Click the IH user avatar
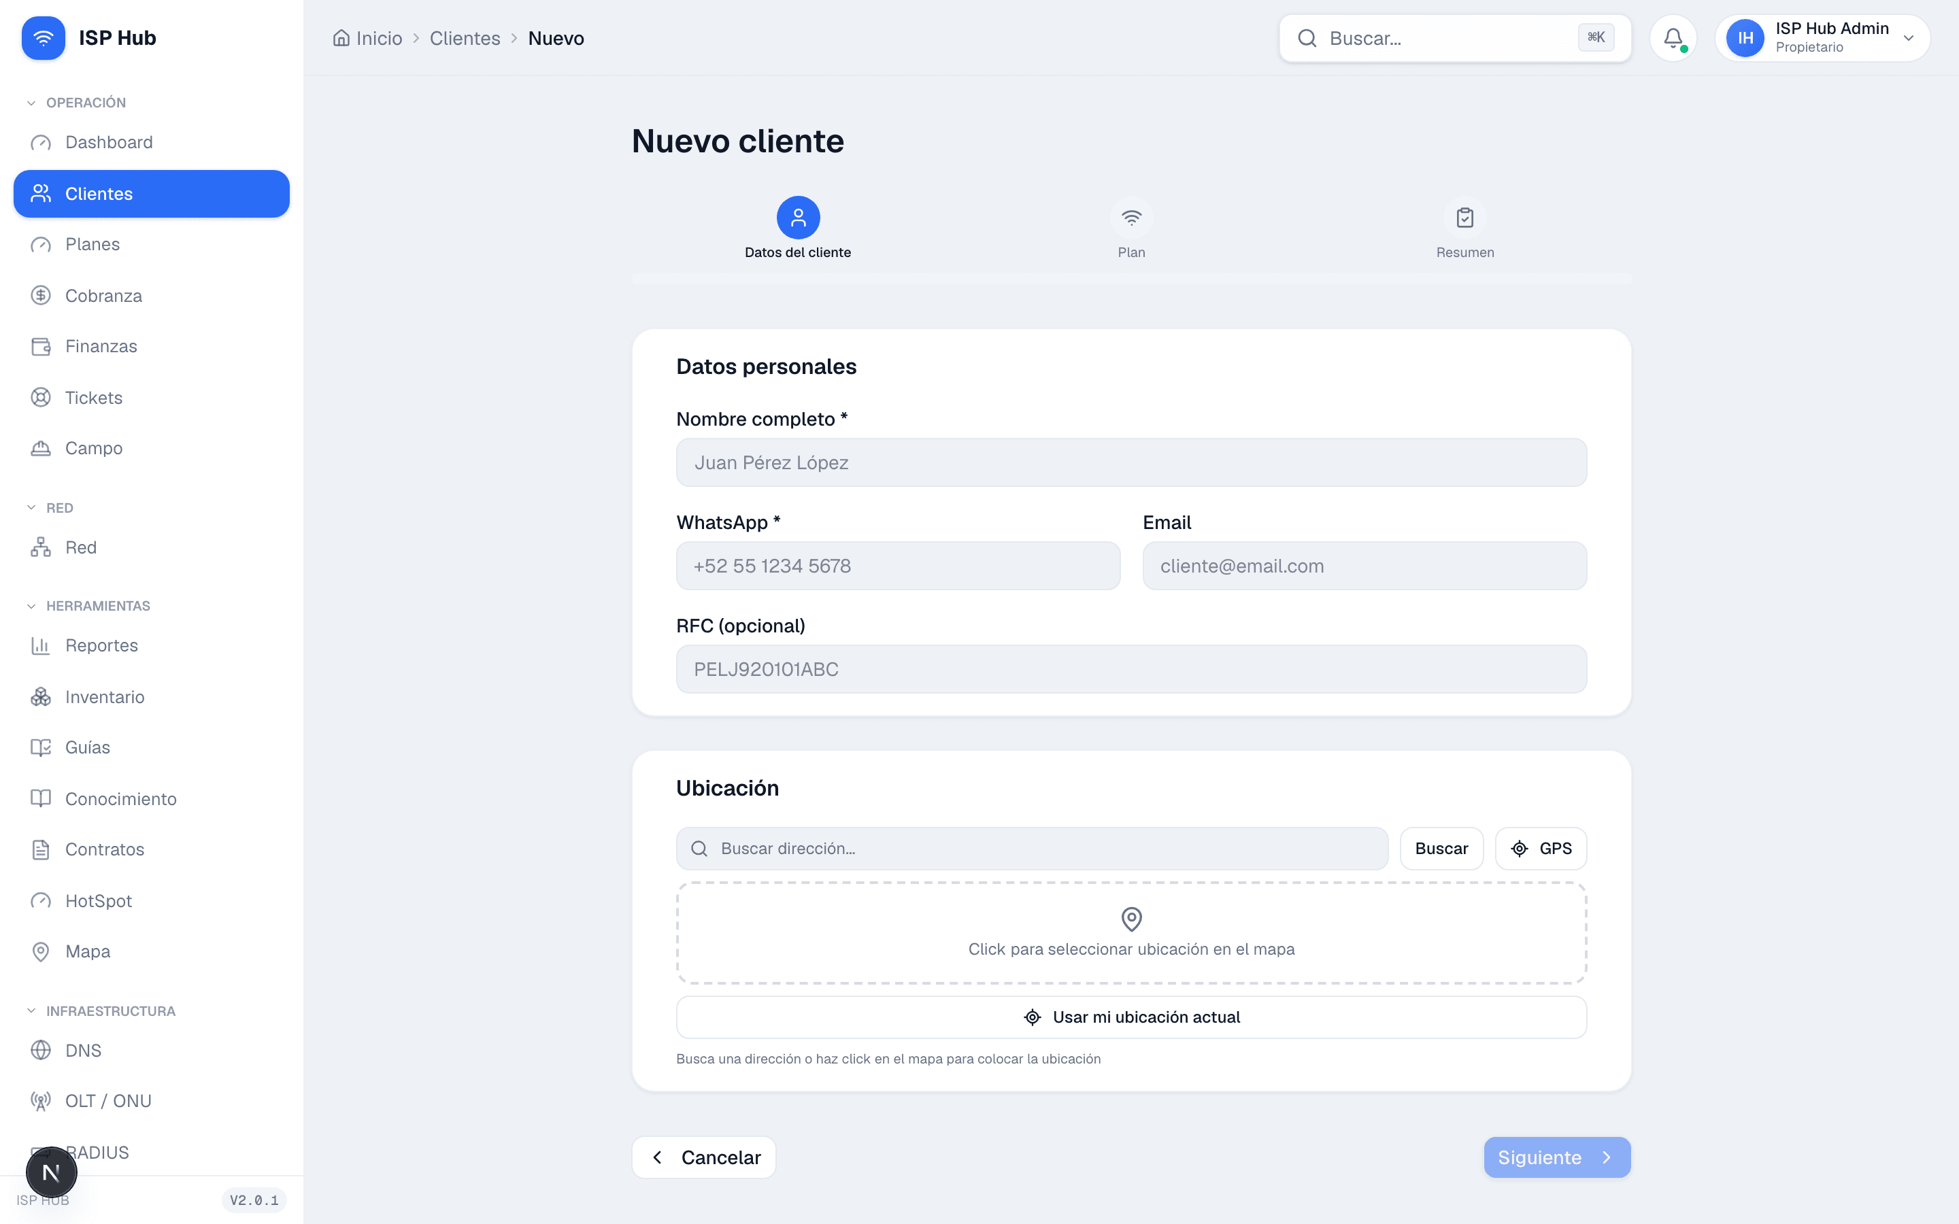The image size is (1959, 1224). coord(1745,38)
